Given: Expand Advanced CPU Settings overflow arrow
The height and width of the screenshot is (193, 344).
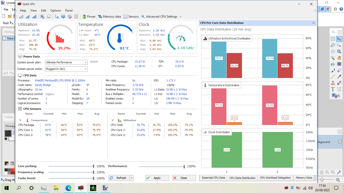Looking at the screenshot, I should (x=180, y=17).
